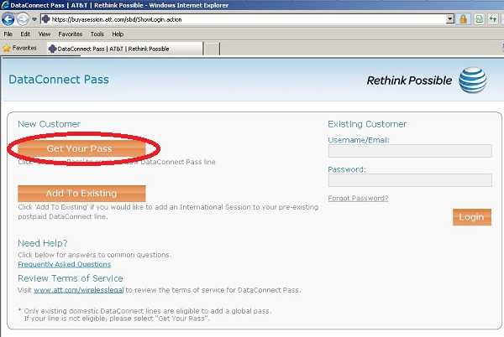Focus the Username/Email input field
This screenshot has height=337, width=504.
pyautogui.click(x=410, y=151)
